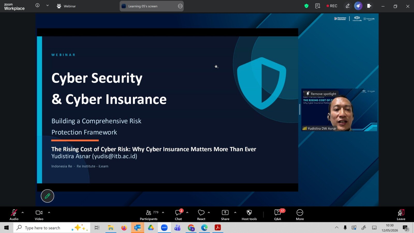Leave the webinar
The height and width of the screenshot is (233, 414).
(401, 215)
